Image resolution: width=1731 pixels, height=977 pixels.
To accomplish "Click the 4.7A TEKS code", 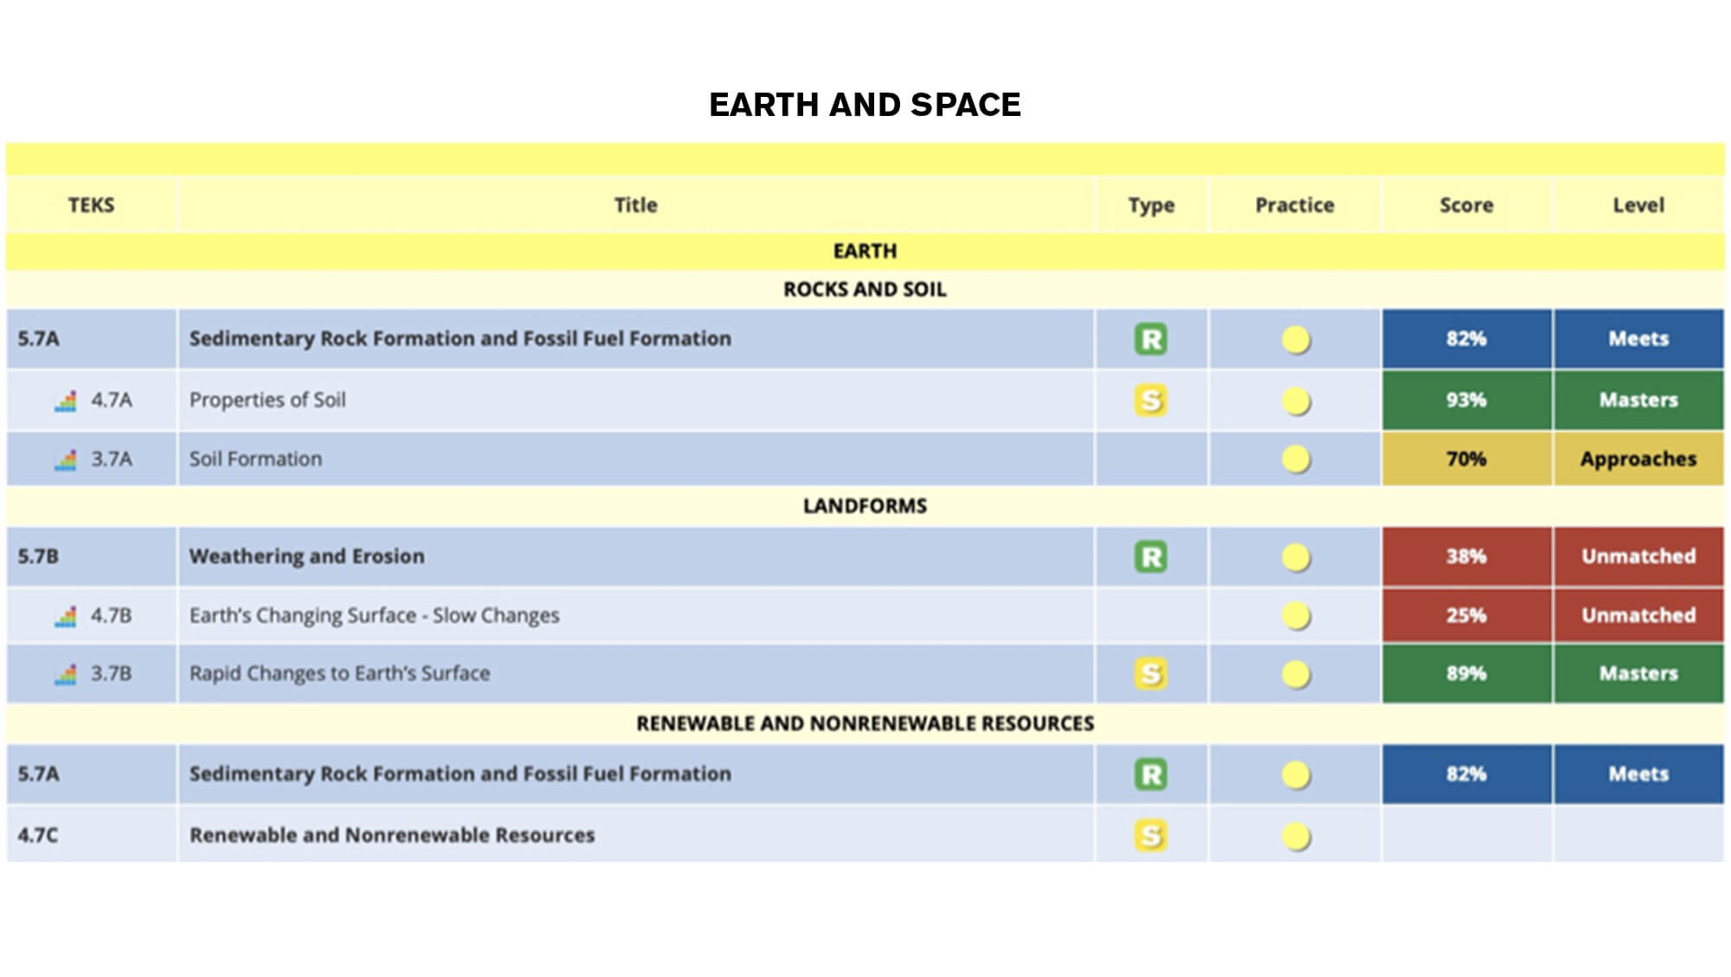I will (112, 400).
